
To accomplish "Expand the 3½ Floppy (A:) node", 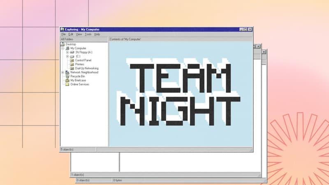I will 67,52.
